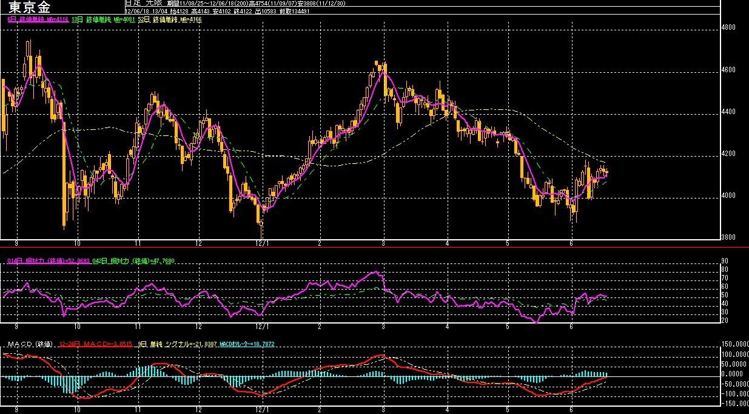The width and height of the screenshot is (749, 414).
Task: Click the 4600 price axis label
Action: 728,70
